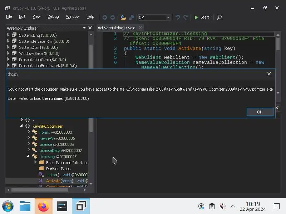This screenshot has height=214, width=286.
Task: Open the File menu
Action: (x=9, y=16)
